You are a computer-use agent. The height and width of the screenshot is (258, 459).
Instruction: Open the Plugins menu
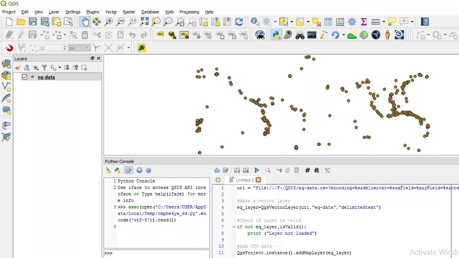[92, 12]
